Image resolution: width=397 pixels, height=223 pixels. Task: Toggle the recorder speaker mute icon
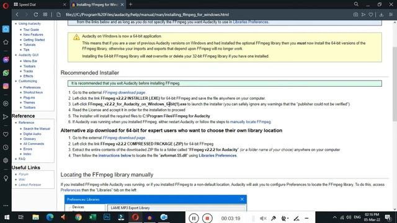coord(263,218)
